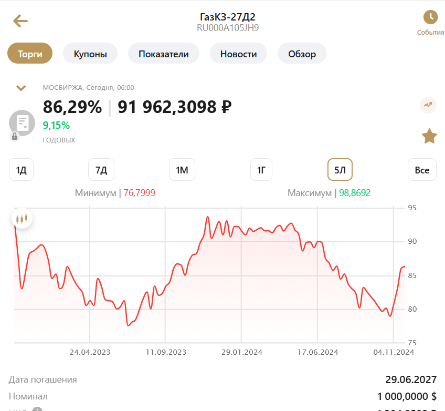Open the События clock icon

point(430,17)
